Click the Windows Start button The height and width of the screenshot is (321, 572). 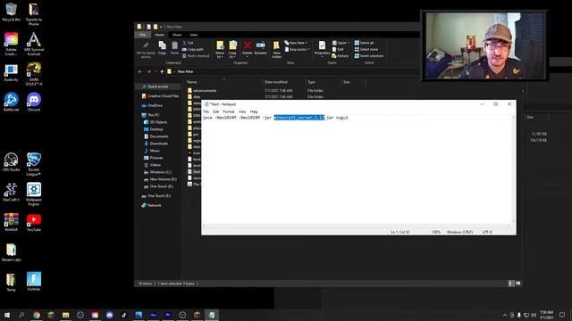coord(7,315)
